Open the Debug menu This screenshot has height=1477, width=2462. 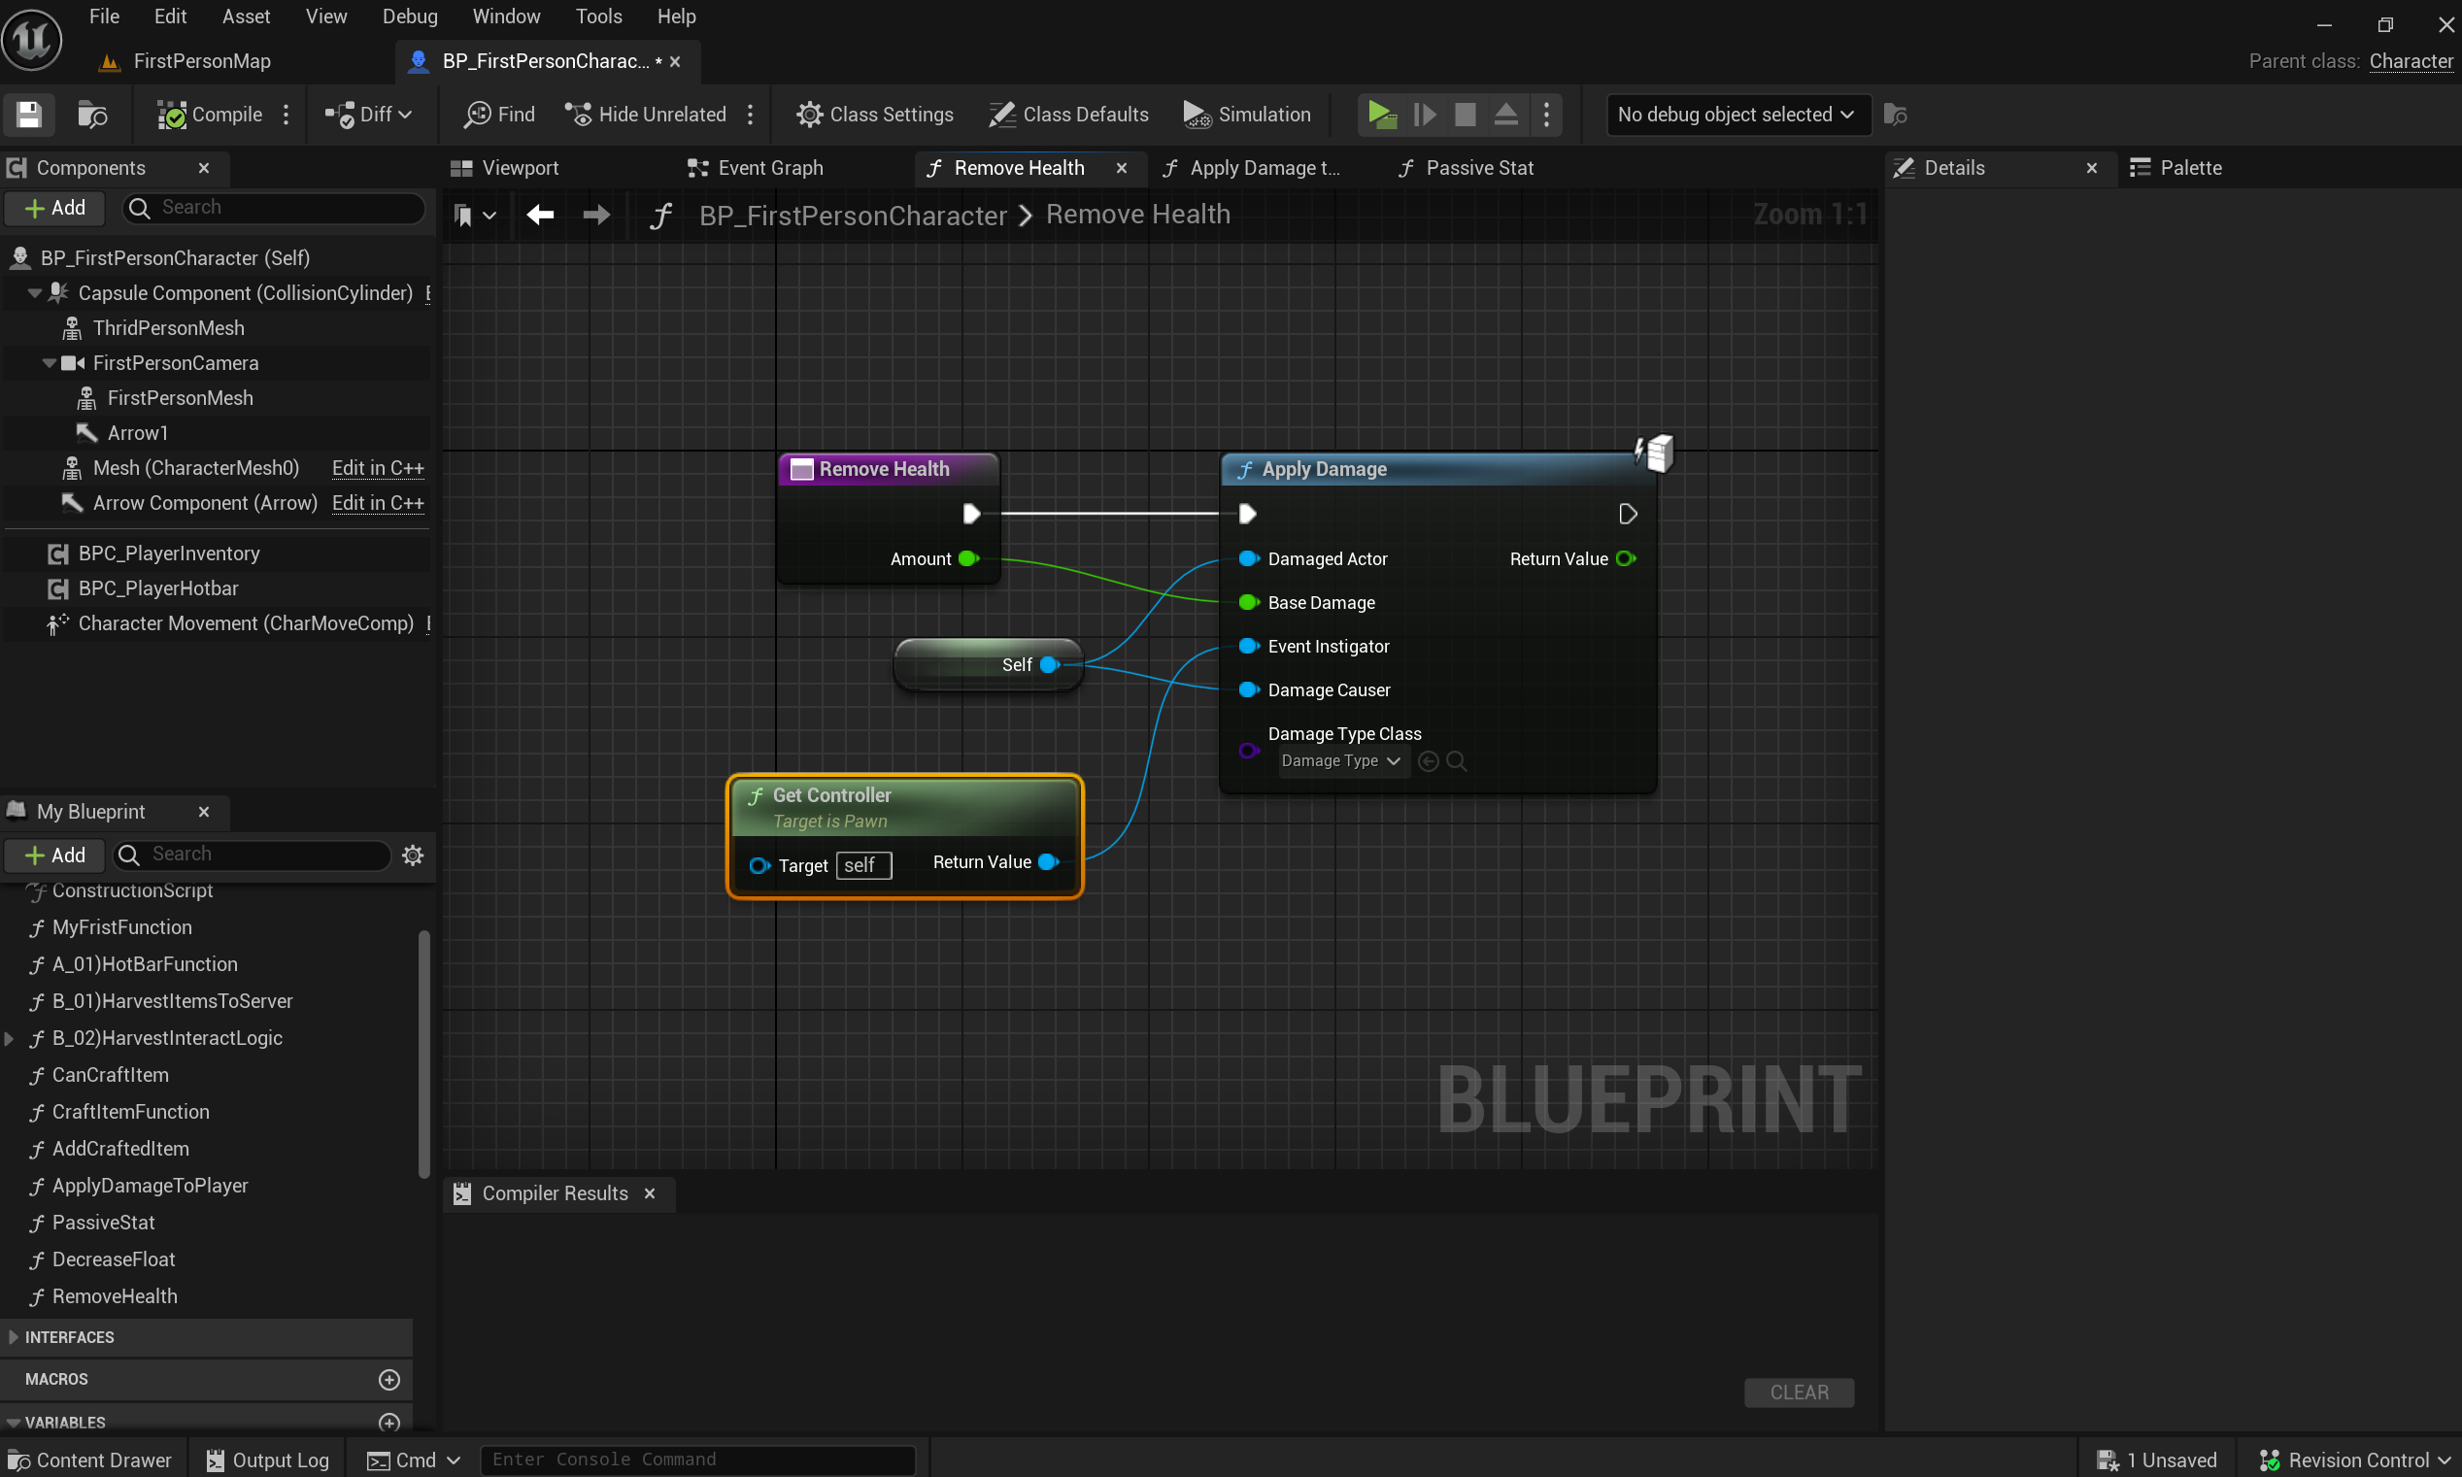409,16
